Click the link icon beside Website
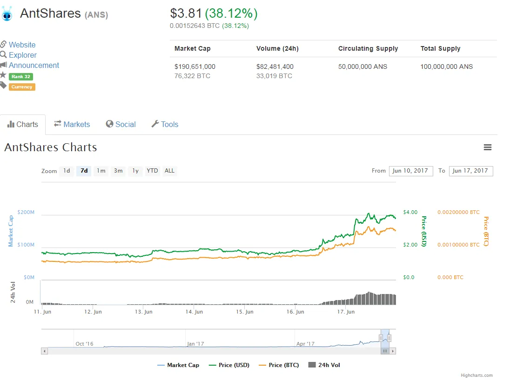Viewport: 530px width, 381px height. (x=3, y=44)
